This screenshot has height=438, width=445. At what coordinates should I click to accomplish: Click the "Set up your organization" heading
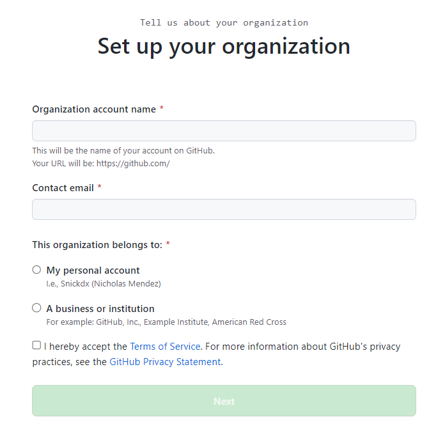point(224,46)
